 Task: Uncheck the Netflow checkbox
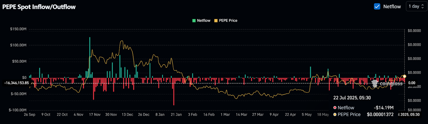377,6
